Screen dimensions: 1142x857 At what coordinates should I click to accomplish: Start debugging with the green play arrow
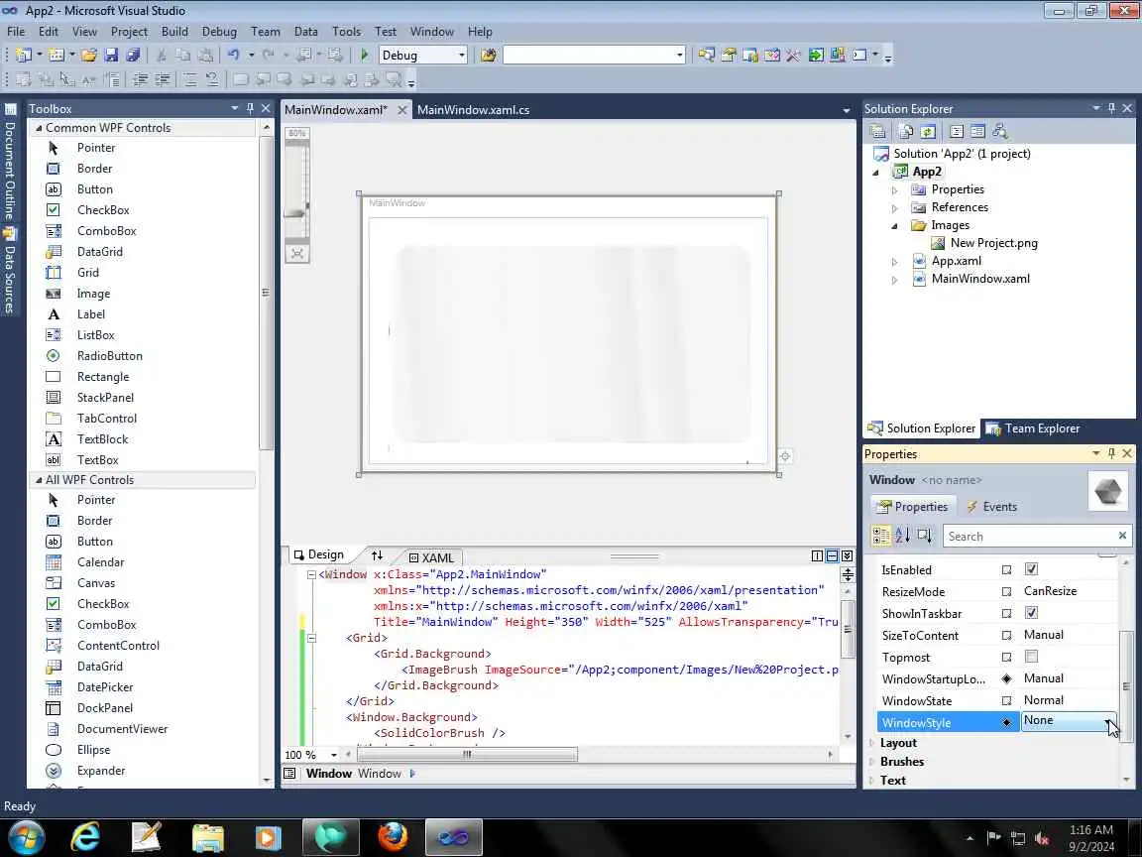coord(364,55)
